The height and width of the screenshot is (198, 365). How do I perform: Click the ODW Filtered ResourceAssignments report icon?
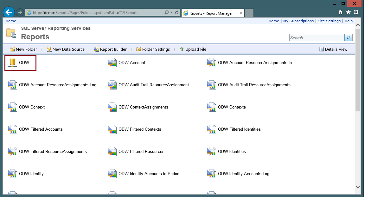click(x=13, y=151)
